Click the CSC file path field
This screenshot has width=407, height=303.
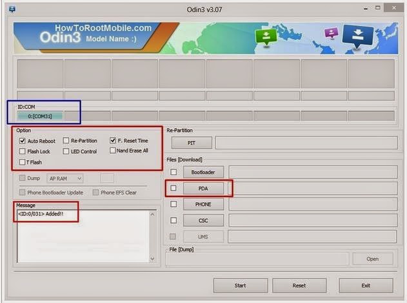point(313,220)
